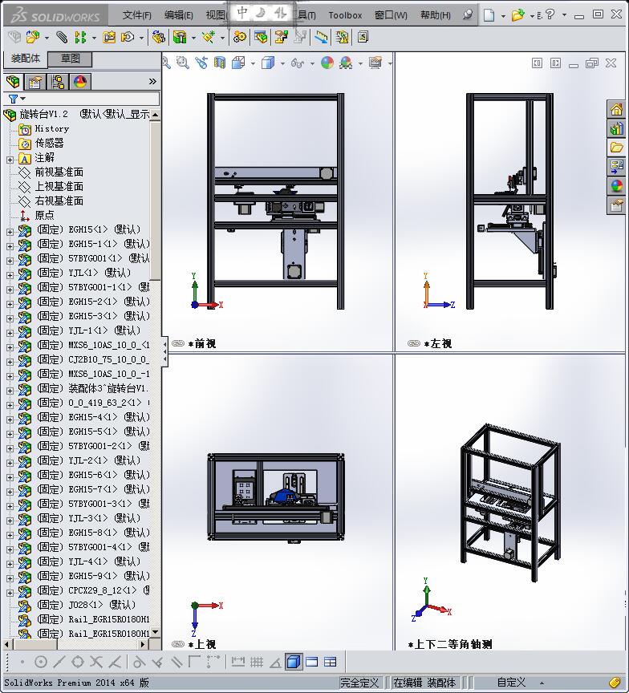629x693 pixels.
Task: Click the Previous View icon
Action: tap(201, 63)
